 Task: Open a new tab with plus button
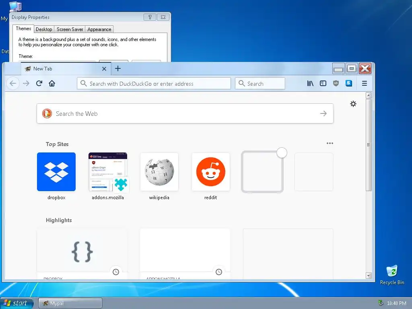(118, 68)
